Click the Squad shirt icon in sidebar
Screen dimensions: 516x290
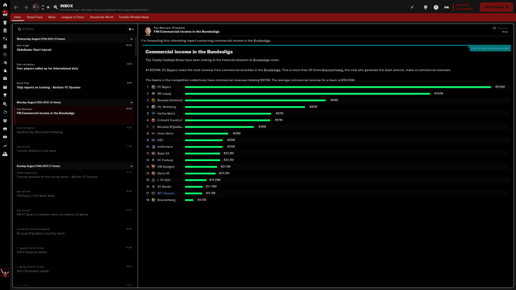tap(5, 23)
